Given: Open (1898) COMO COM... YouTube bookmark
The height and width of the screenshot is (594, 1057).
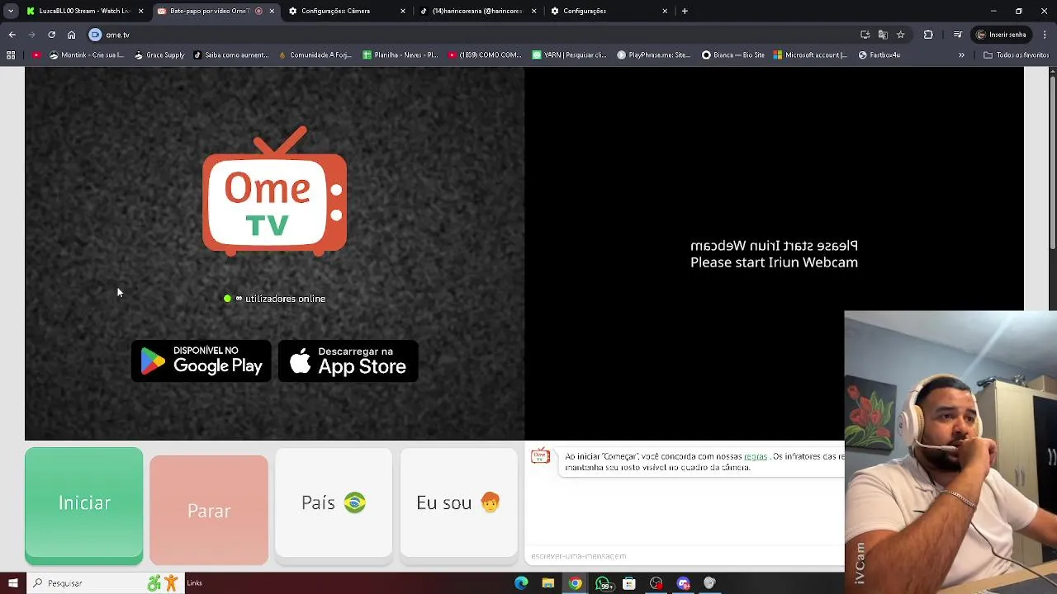Looking at the screenshot, I should [x=485, y=55].
